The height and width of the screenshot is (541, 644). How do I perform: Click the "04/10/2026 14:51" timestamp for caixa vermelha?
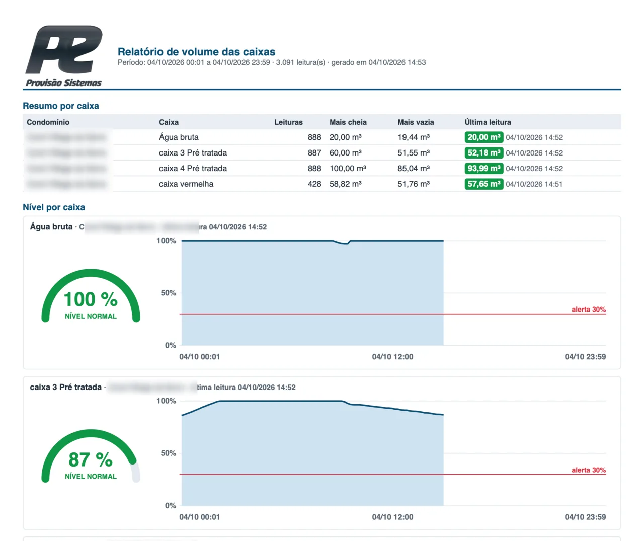pyautogui.click(x=534, y=184)
